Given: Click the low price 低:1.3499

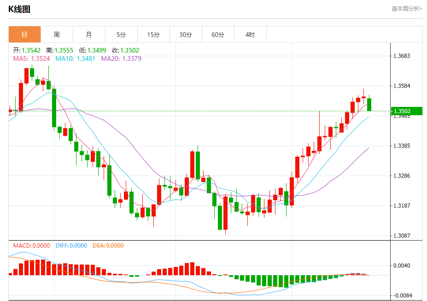Looking at the screenshot, I should 93,50.
